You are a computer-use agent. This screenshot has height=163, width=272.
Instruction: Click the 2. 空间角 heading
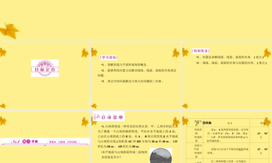click(204, 123)
